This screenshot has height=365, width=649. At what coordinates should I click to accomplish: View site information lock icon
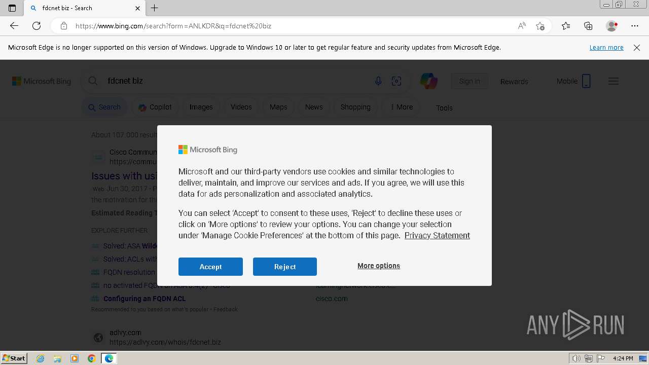pos(63,26)
